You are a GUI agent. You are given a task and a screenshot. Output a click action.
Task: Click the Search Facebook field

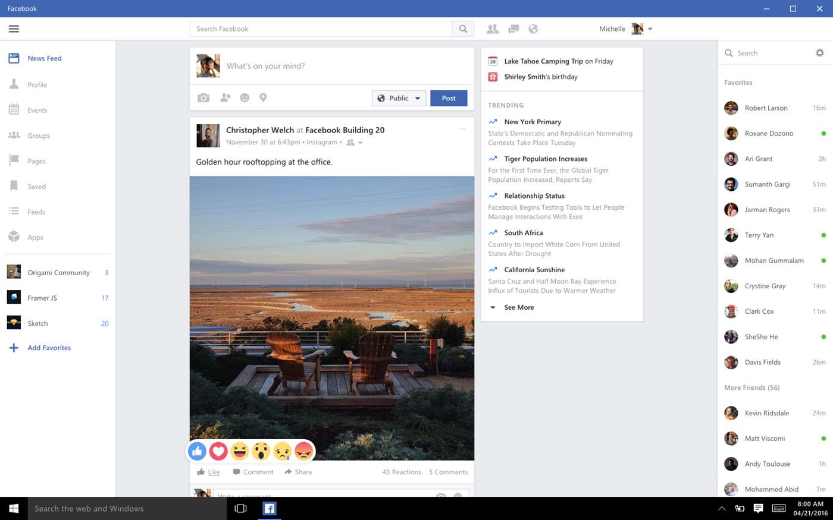[x=321, y=29]
